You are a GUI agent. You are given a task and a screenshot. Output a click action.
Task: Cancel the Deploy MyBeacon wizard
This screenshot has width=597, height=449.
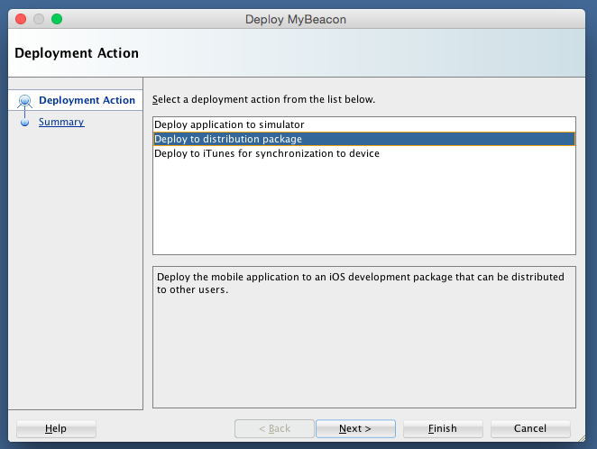[x=530, y=428]
